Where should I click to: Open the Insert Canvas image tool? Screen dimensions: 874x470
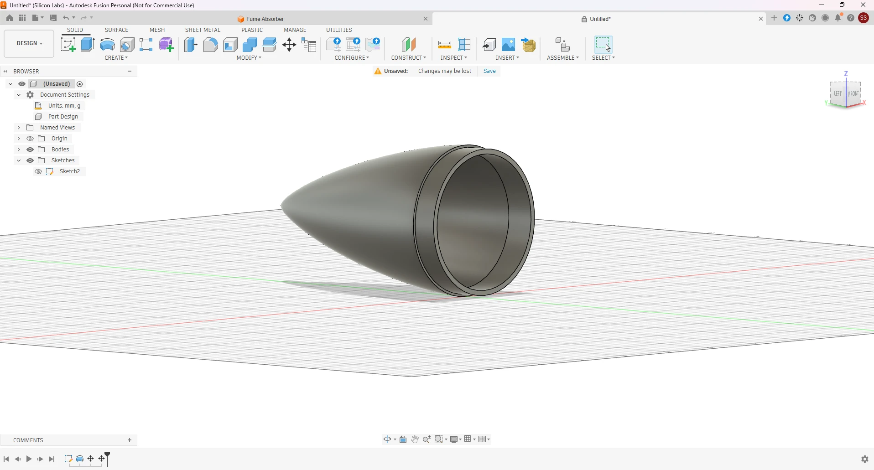509,45
